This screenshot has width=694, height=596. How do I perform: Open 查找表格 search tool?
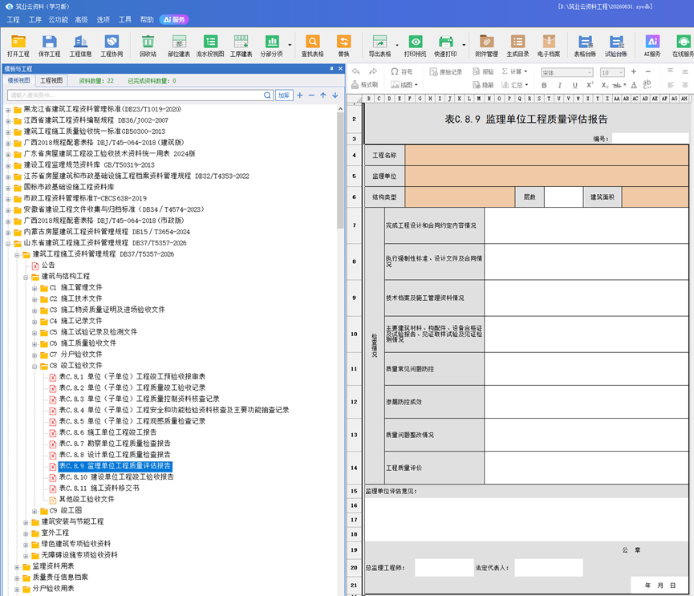[x=312, y=46]
